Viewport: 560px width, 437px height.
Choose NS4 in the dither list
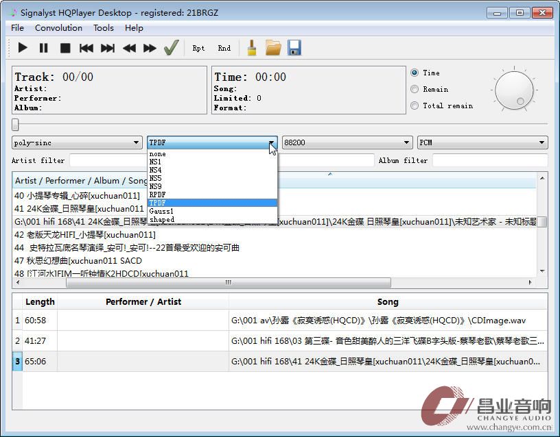[x=212, y=170]
